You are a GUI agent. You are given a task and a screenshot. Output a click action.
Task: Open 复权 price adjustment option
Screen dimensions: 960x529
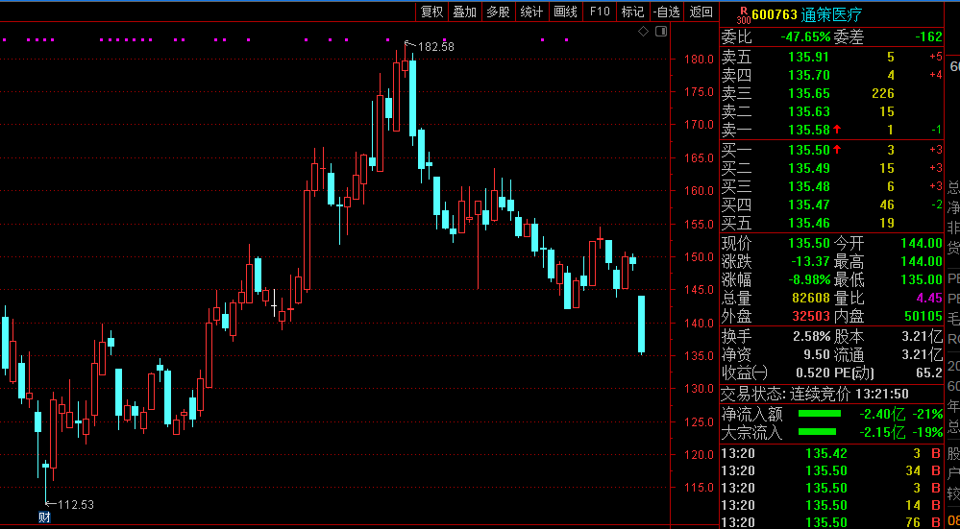[x=431, y=12]
